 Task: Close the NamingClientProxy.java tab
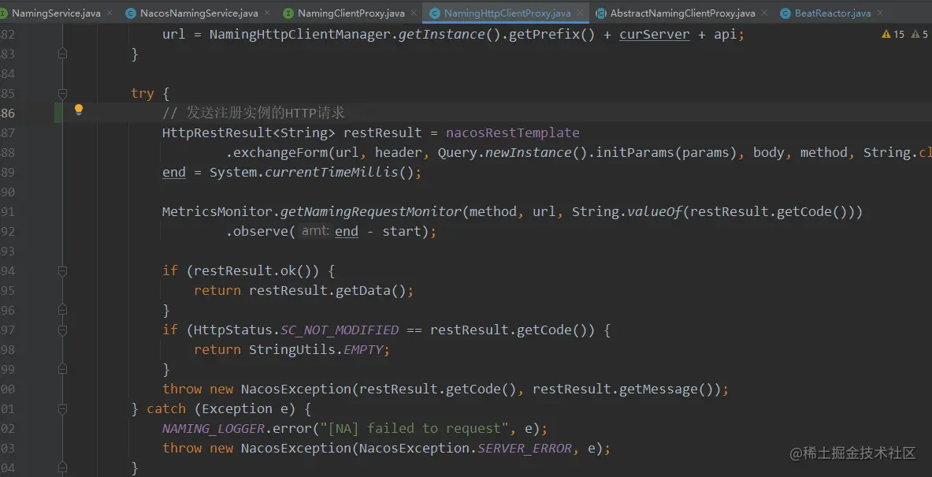413,13
